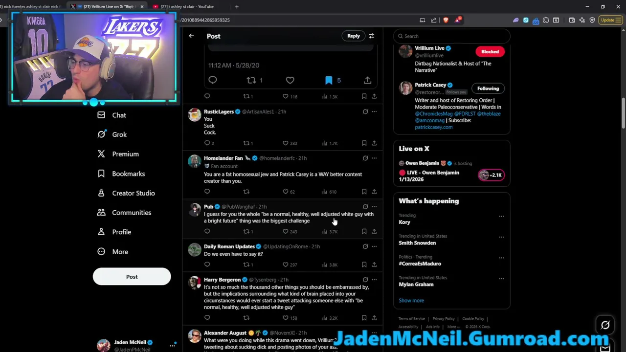Click the Reply button in Post header
Screen dimensions: 626x352
tap(354, 36)
